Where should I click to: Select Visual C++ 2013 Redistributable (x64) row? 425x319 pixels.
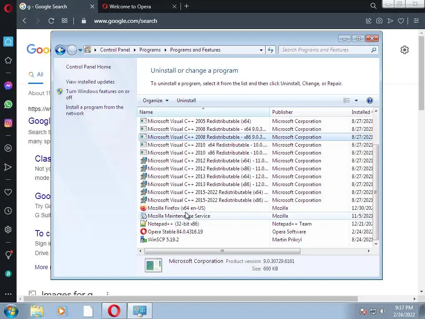[255, 177]
